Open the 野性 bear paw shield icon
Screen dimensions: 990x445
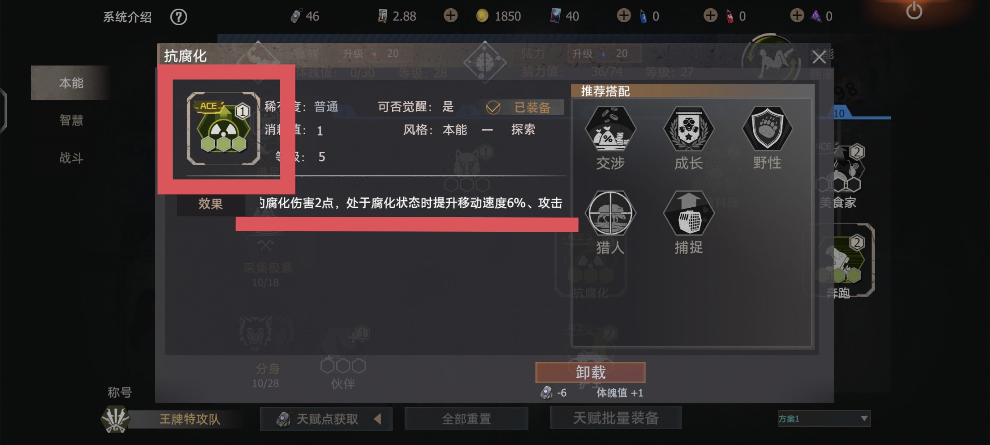[767, 129]
